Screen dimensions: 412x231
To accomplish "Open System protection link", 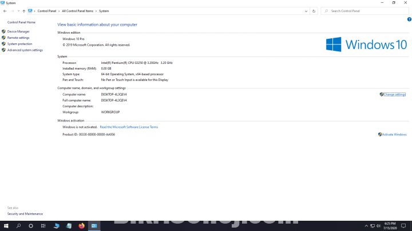I will pos(19,44).
